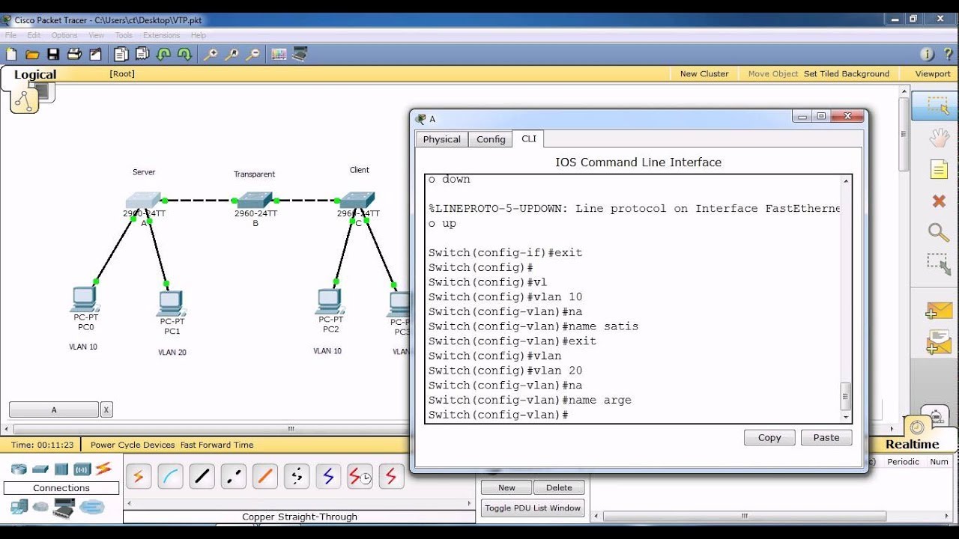
Task: Choose the Wireless Devices category icon
Action: point(82,469)
